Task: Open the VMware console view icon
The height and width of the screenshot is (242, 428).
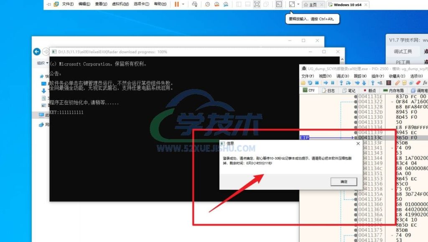Action: pos(279,4)
